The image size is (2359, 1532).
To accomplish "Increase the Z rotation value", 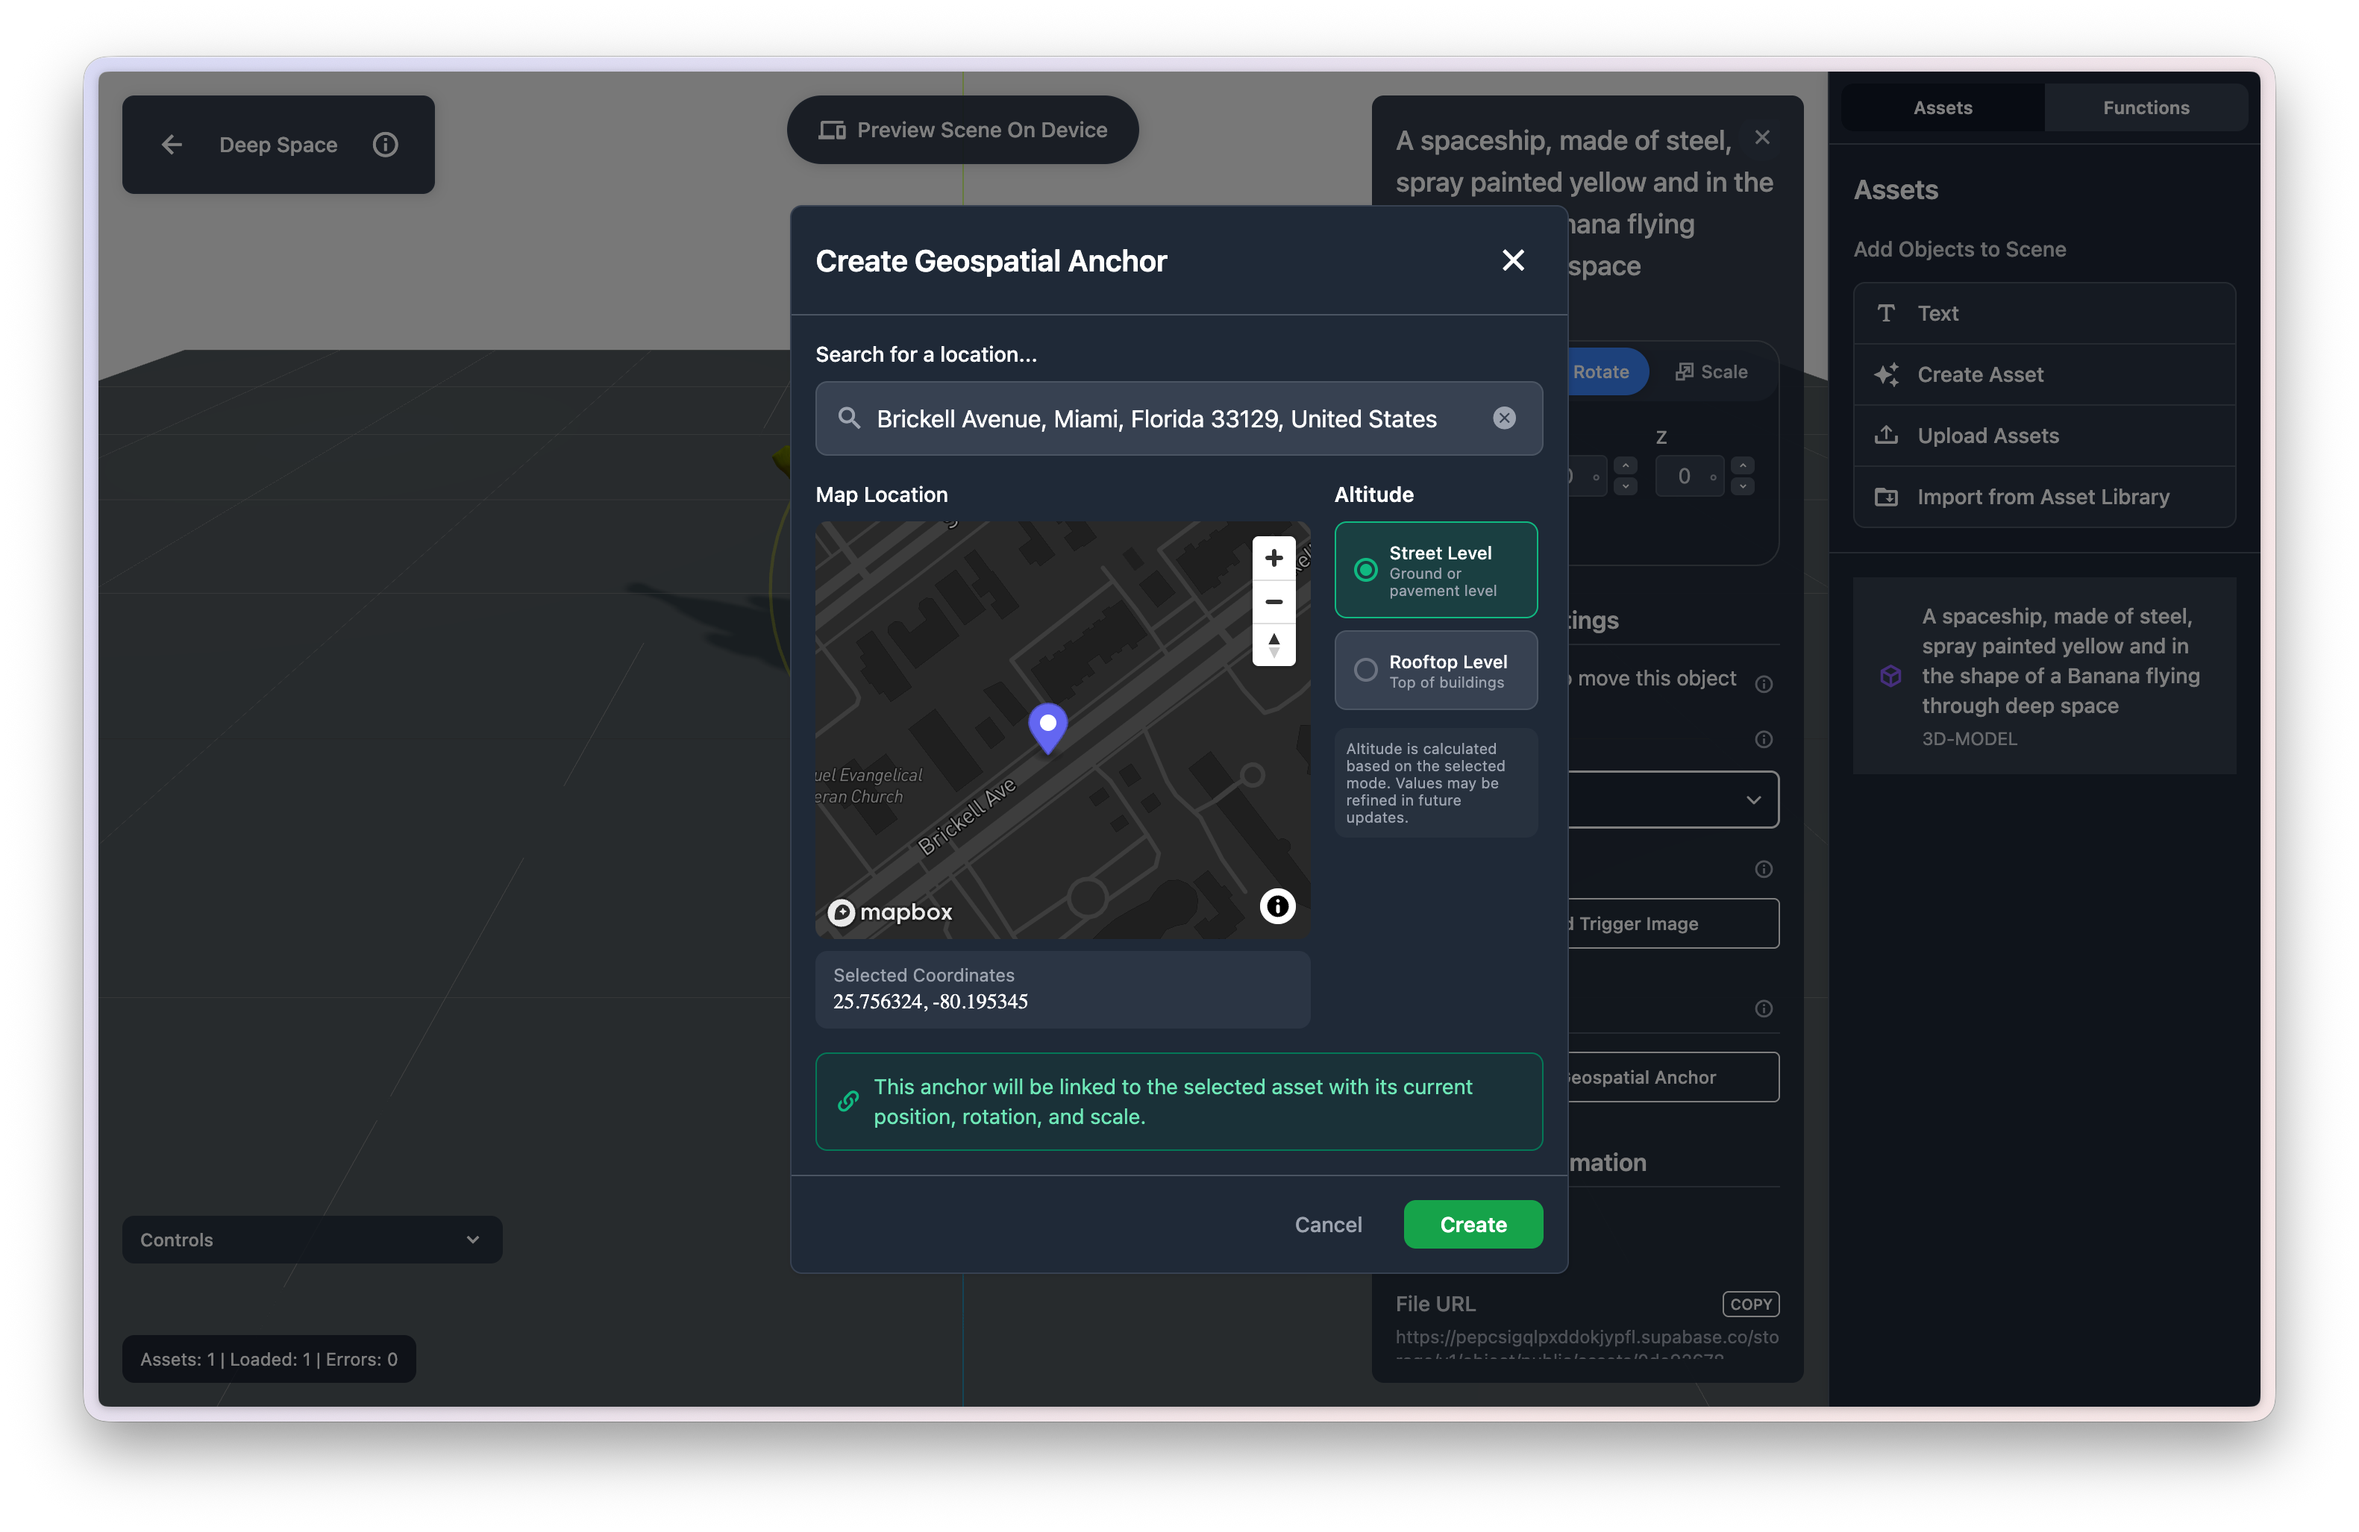I will coord(1743,465).
